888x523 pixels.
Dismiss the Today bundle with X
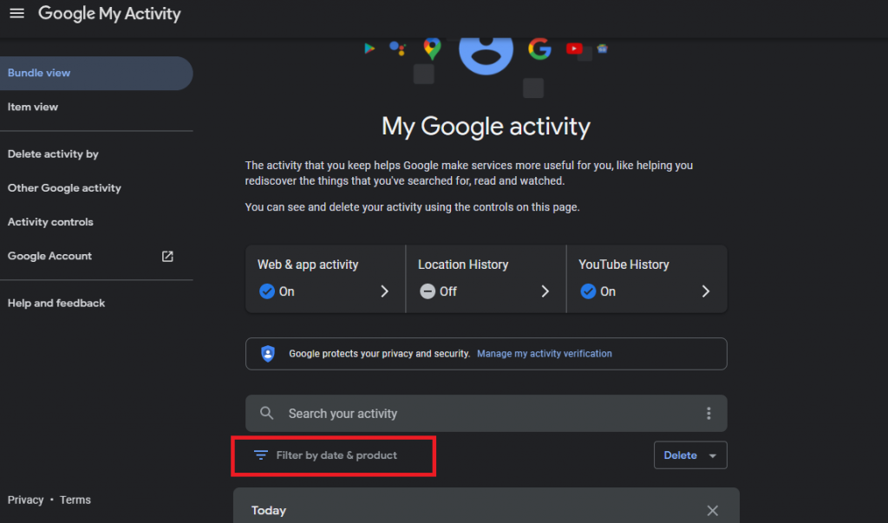tap(713, 511)
